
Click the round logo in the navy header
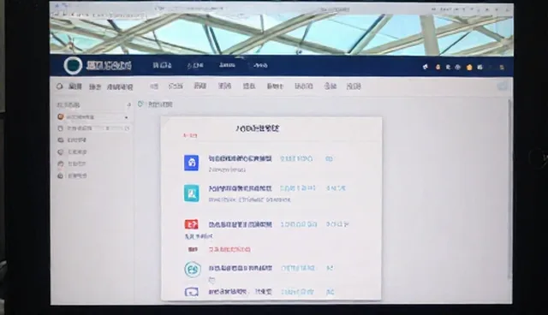[x=73, y=65]
